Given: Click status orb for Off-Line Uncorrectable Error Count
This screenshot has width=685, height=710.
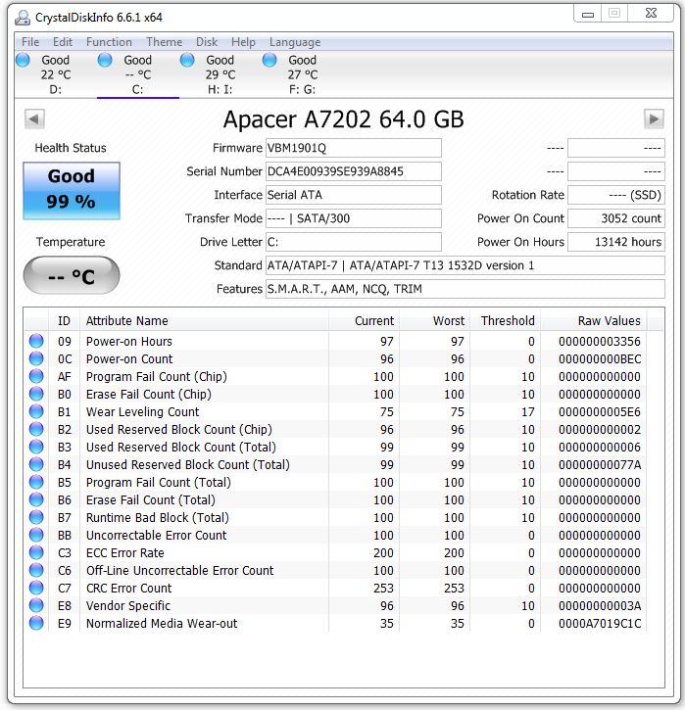Looking at the screenshot, I should (x=36, y=571).
